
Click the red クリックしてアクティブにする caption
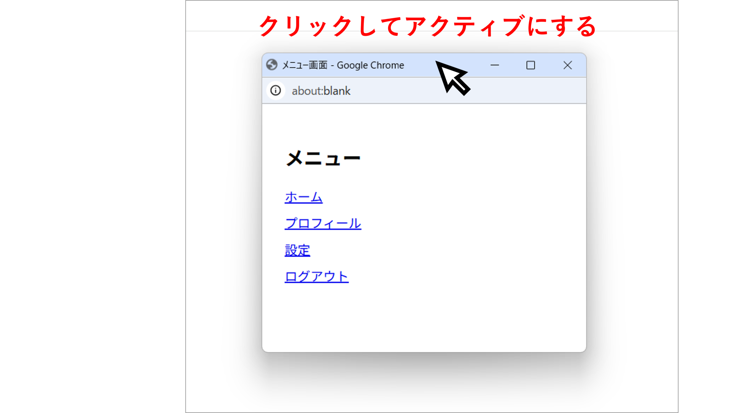(x=427, y=26)
